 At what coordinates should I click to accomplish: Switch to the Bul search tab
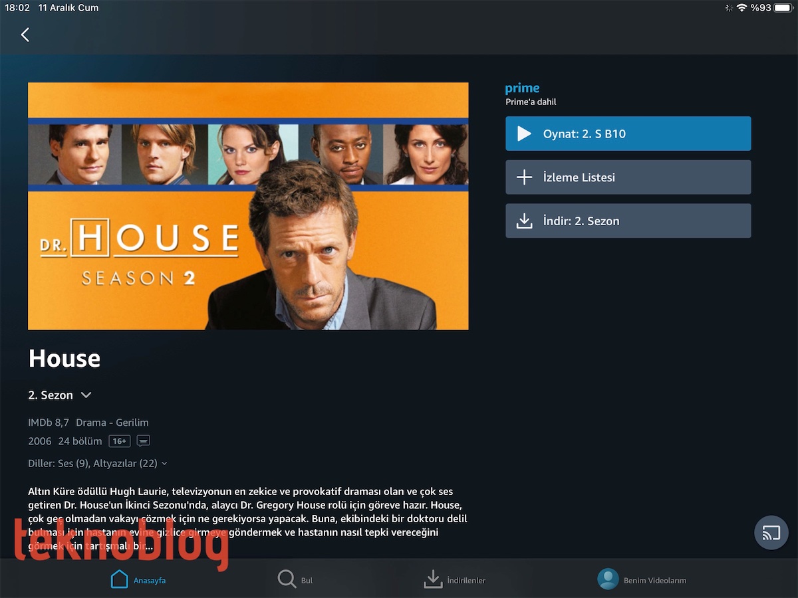click(x=295, y=579)
